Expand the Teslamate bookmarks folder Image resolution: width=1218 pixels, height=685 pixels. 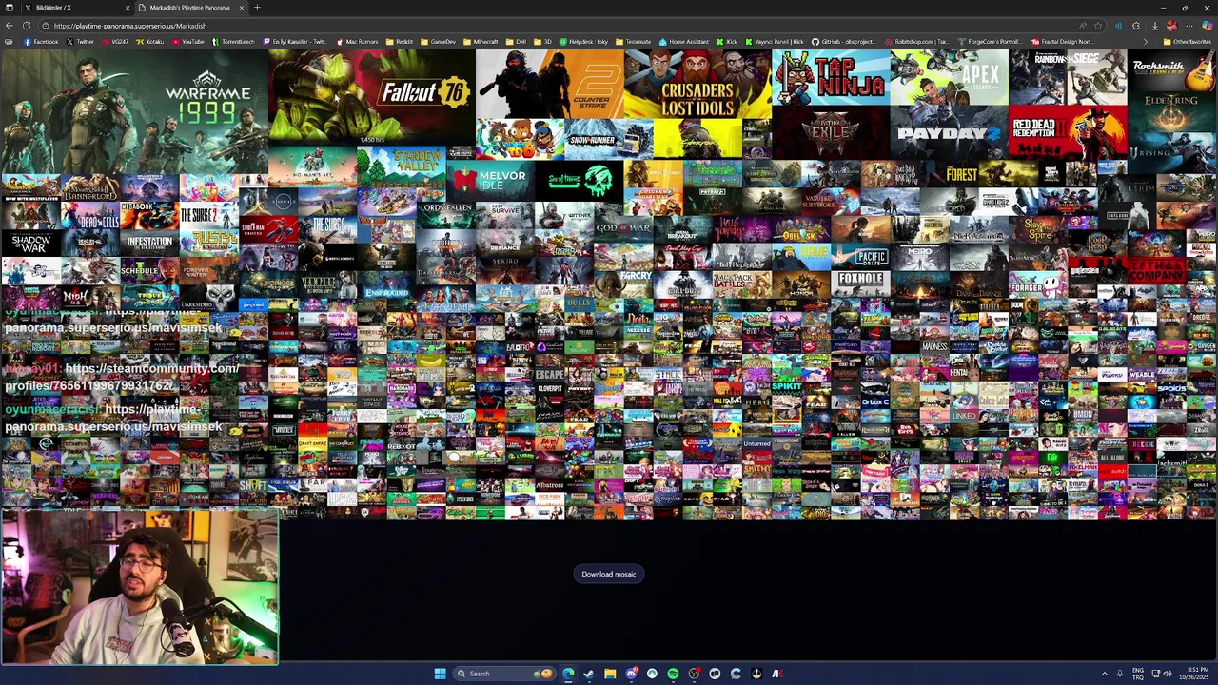point(634,42)
